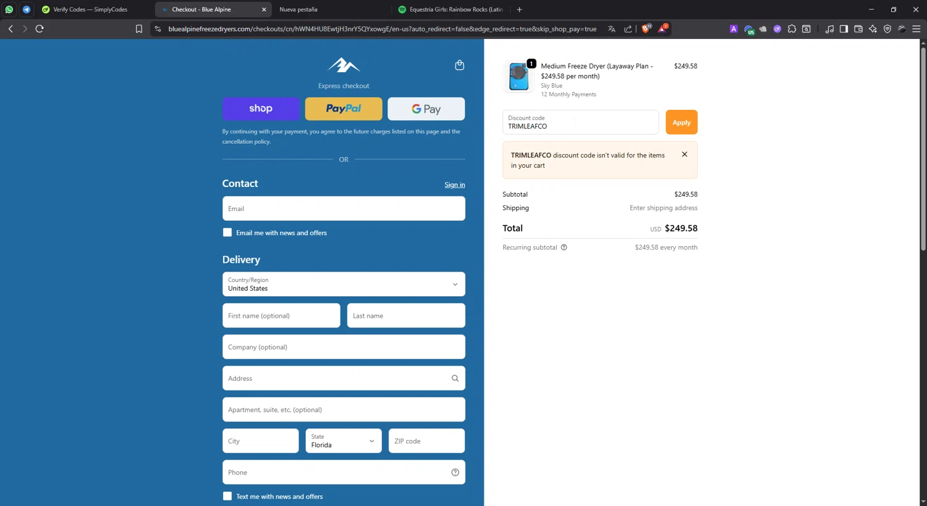927x506 pixels.
Task: Click the purple A extension icon
Action: (734, 28)
